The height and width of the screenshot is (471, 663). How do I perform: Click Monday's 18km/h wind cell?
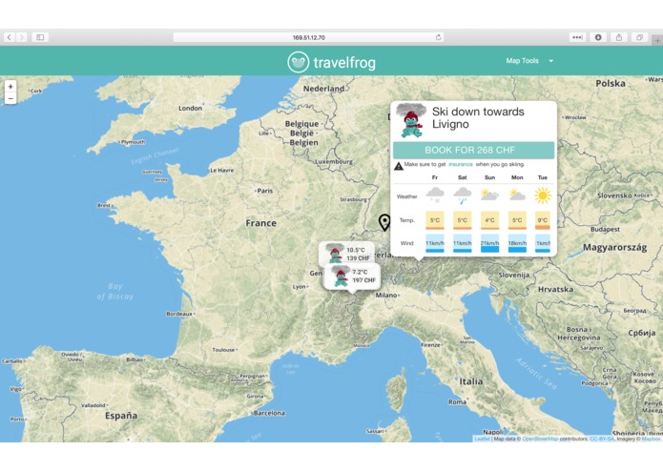point(517,243)
